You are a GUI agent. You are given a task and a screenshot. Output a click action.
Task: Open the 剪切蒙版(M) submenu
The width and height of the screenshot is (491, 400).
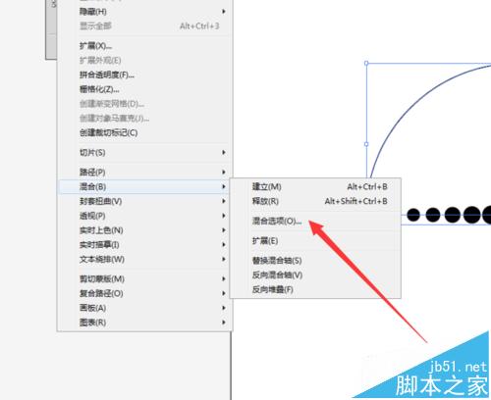pyautogui.click(x=144, y=278)
